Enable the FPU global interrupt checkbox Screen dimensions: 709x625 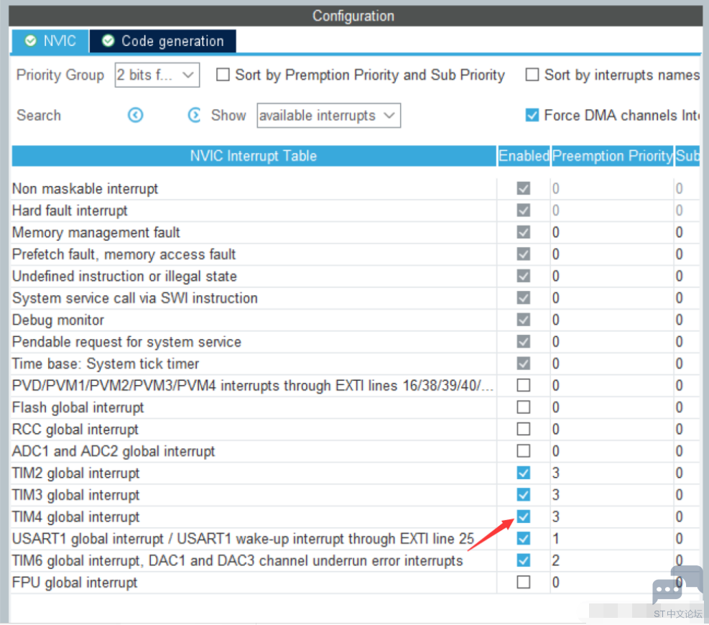tap(524, 582)
